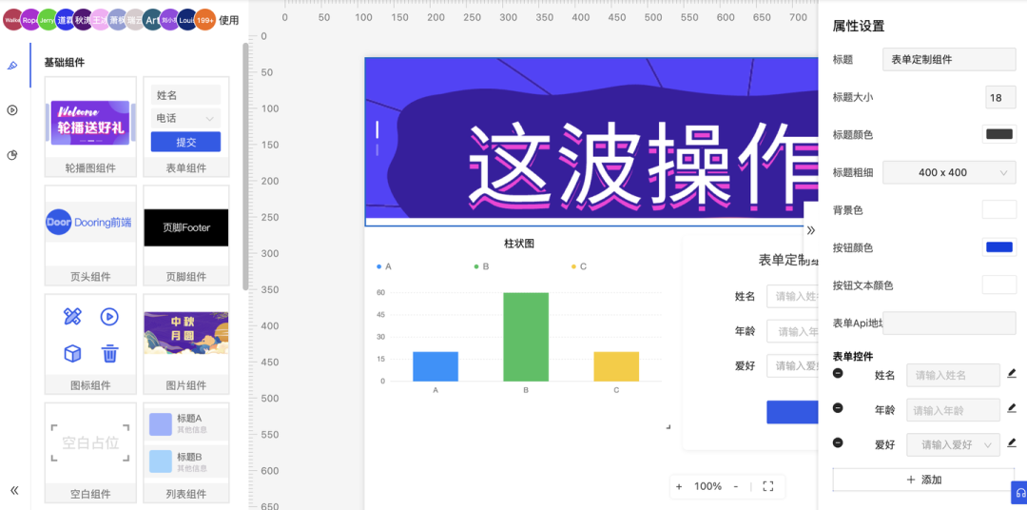Click the 柱状图 chart title
The image size is (1027, 510).
click(x=519, y=244)
